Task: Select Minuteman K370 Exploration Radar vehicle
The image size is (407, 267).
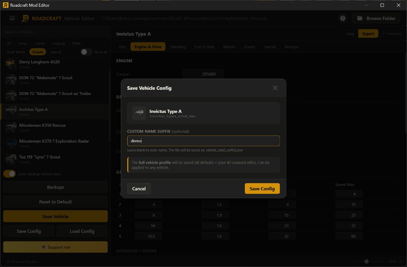Action: 54,143
